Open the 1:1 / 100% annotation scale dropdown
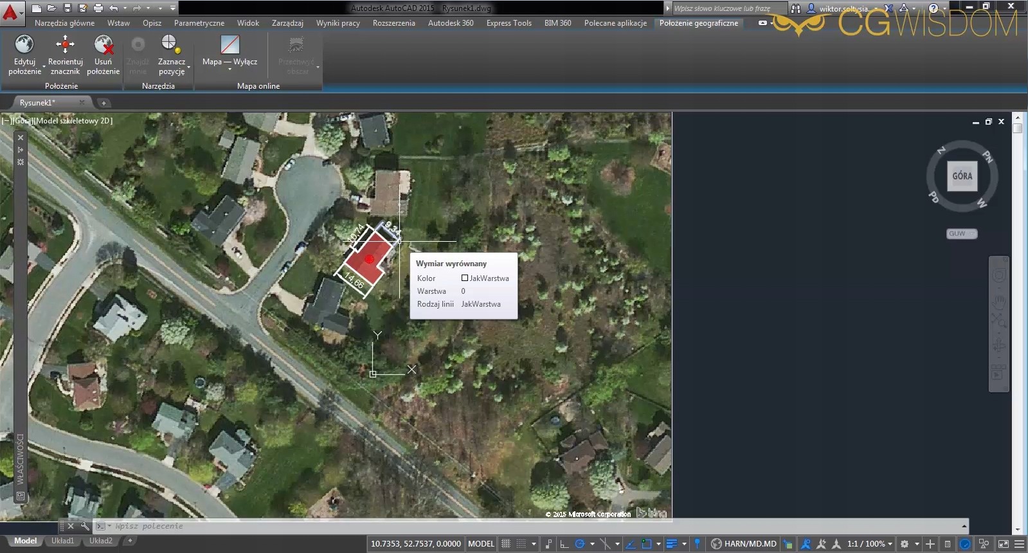The height and width of the screenshot is (553, 1028). tap(869, 544)
